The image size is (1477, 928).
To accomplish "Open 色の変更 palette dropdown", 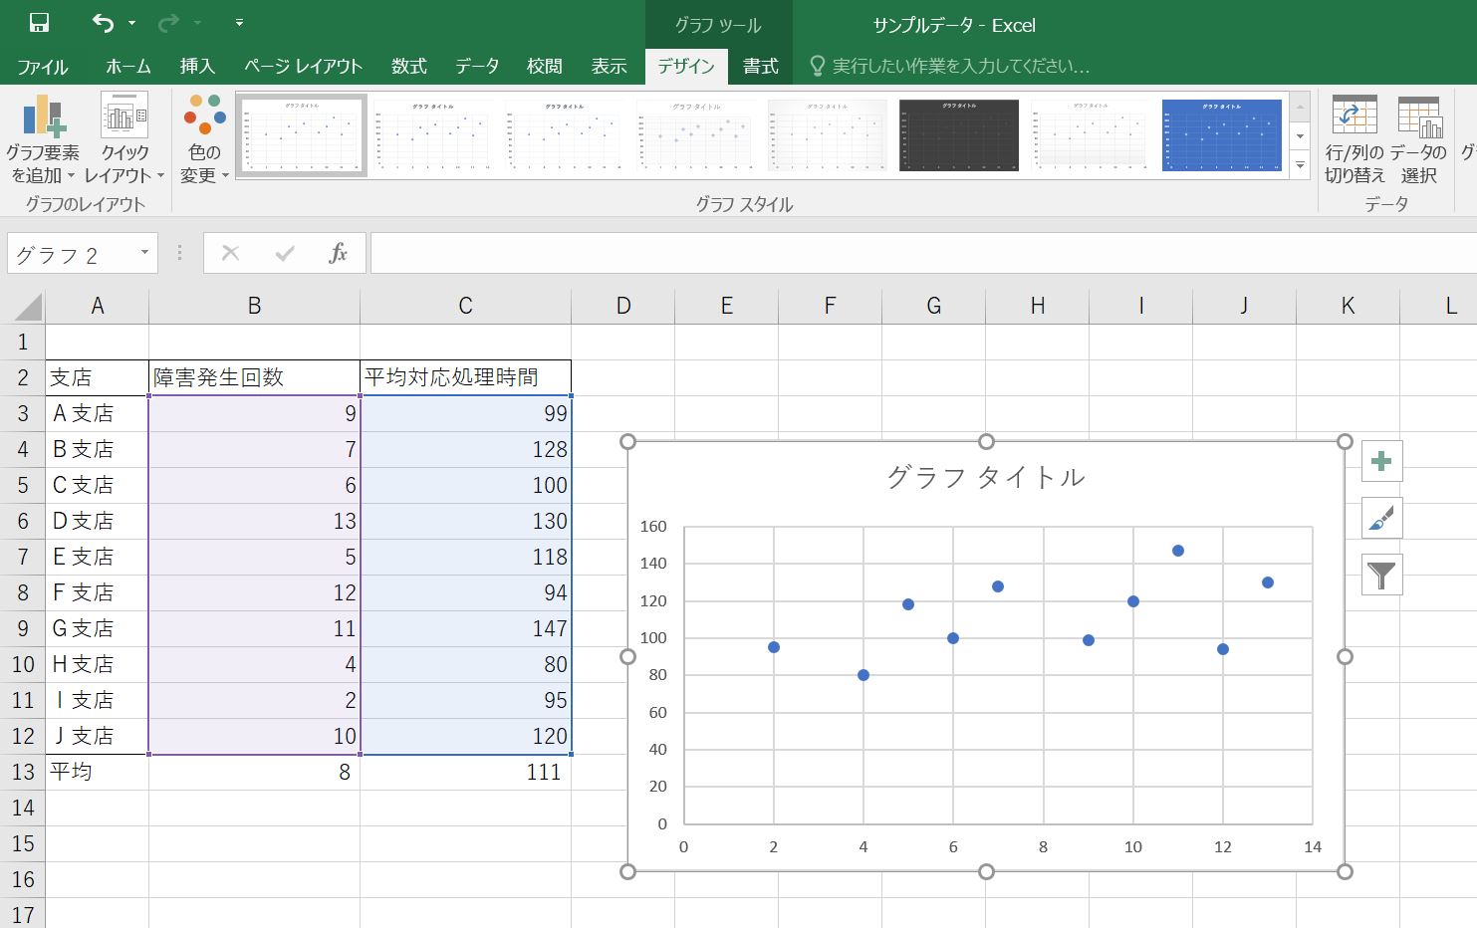I will 204,139.
